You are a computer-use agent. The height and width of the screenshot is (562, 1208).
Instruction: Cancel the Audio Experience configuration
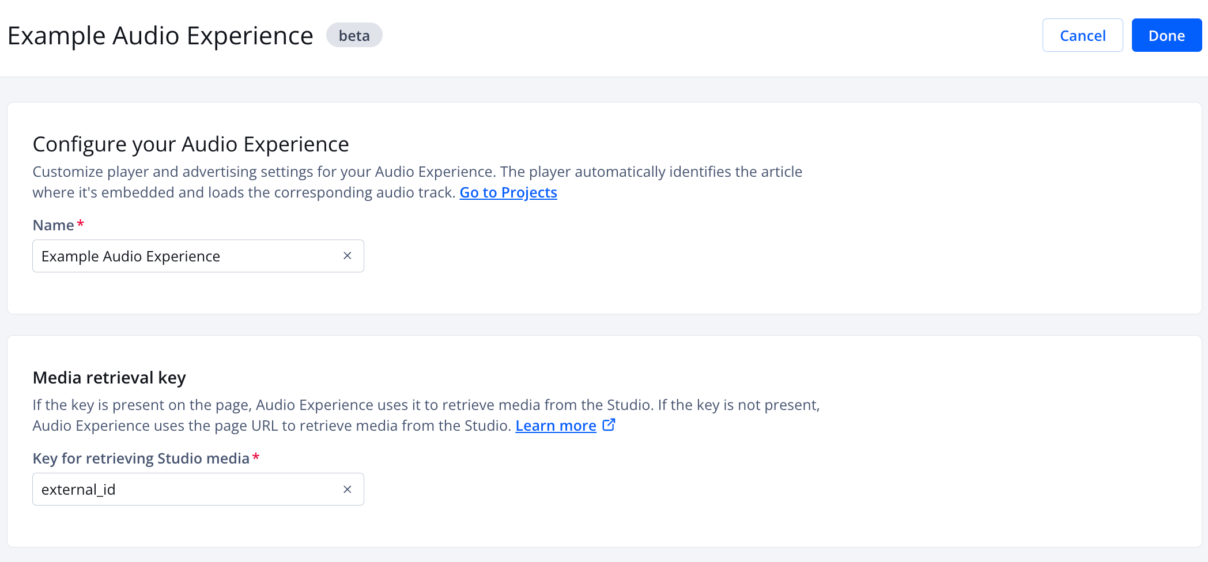point(1082,35)
